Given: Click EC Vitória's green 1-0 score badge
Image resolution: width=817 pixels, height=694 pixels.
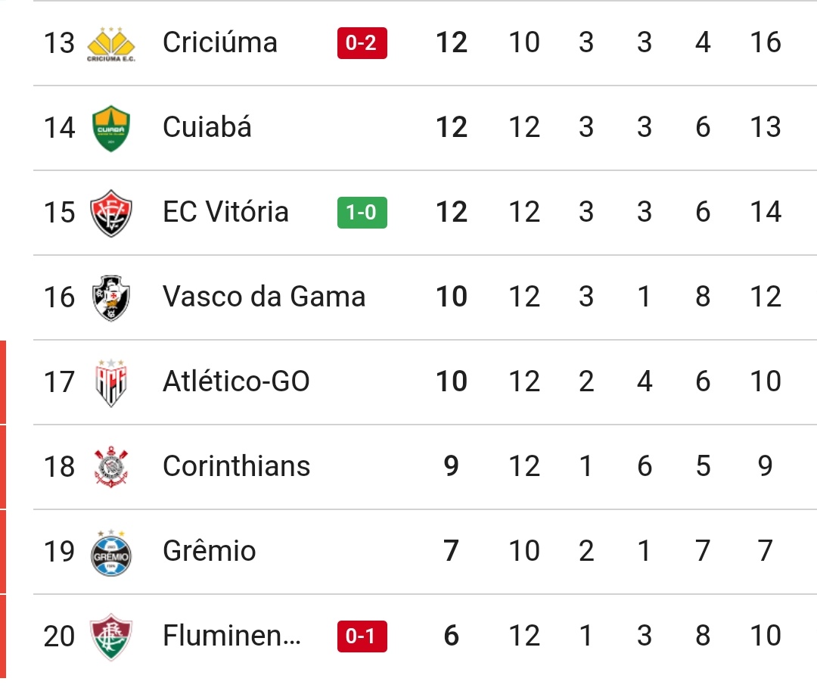Looking at the screenshot, I should point(362,213).
